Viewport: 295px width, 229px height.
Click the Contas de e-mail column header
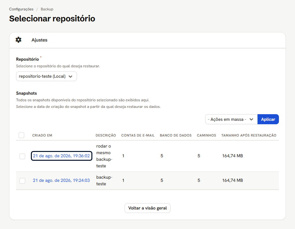coord(138,135)
